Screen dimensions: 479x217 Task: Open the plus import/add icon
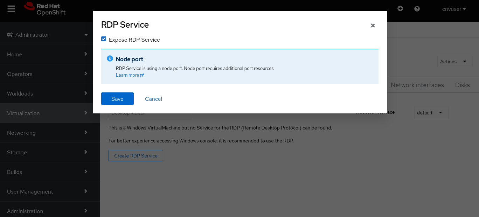pyautogui.click(x=400, y=9)
